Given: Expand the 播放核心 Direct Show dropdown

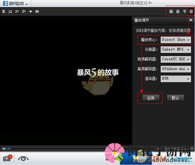Looking at the screenshot, I should pos(176,40).
